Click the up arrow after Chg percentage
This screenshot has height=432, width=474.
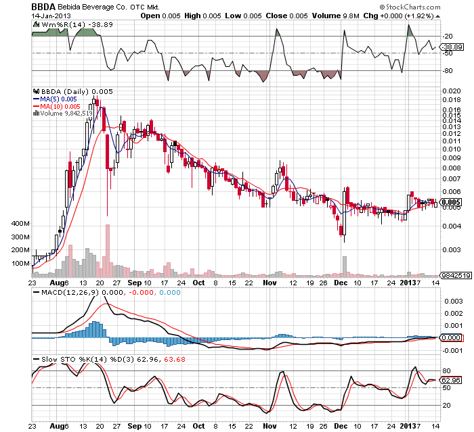click(437, 16)
